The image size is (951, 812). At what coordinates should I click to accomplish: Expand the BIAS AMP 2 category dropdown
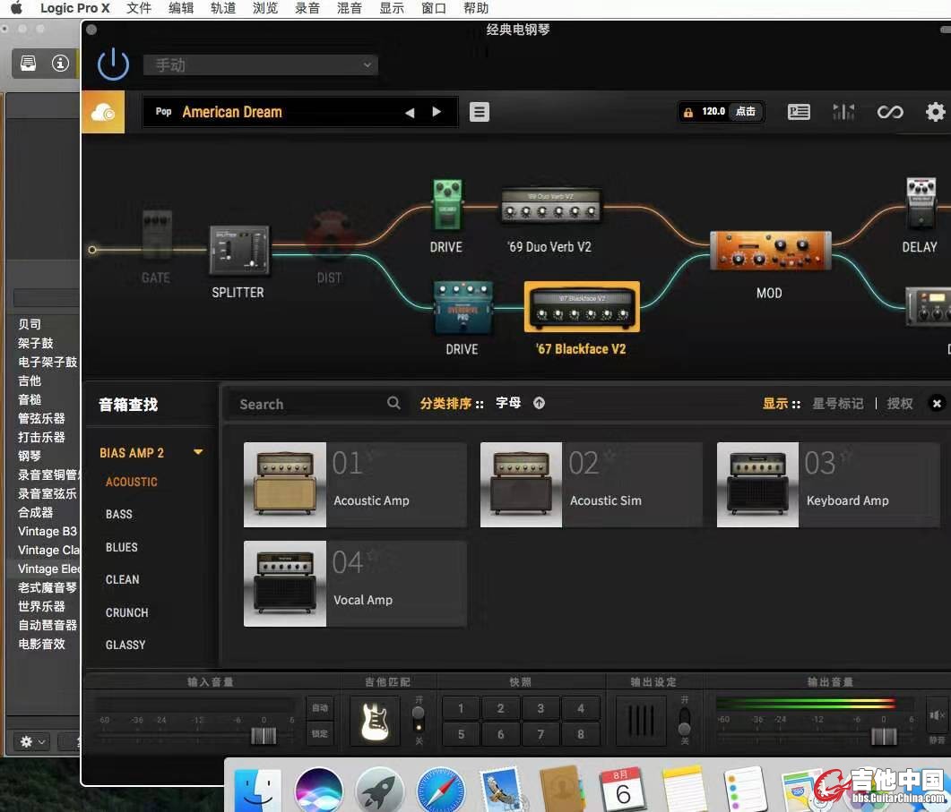point(198,453)
